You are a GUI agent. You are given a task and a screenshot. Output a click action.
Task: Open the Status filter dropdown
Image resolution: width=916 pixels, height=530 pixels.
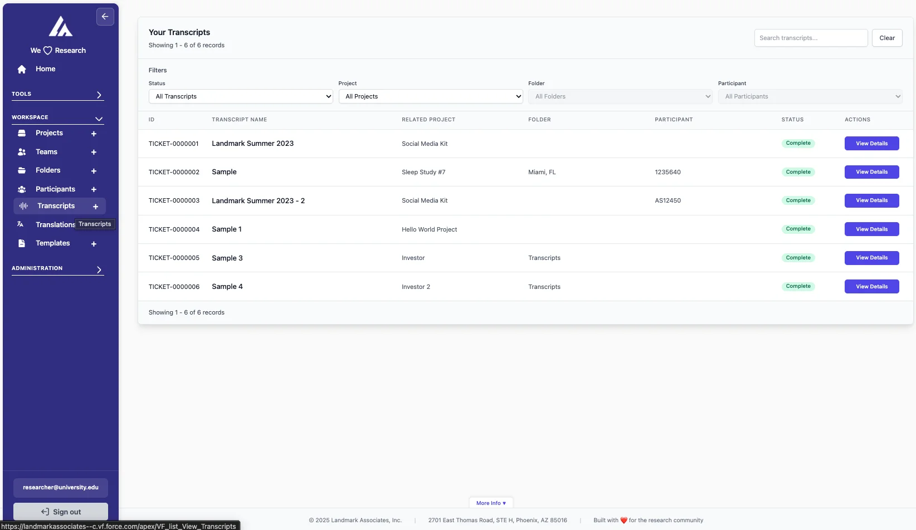[240, 96]
